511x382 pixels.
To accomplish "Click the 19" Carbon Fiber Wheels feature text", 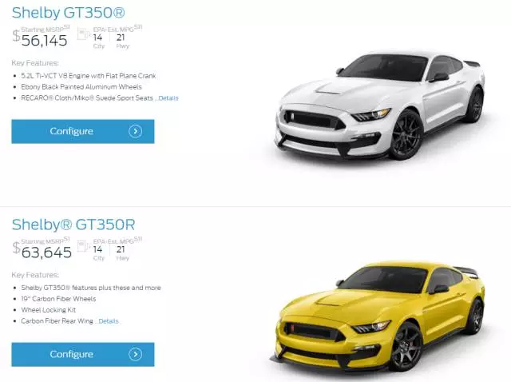I will point(58,299).
